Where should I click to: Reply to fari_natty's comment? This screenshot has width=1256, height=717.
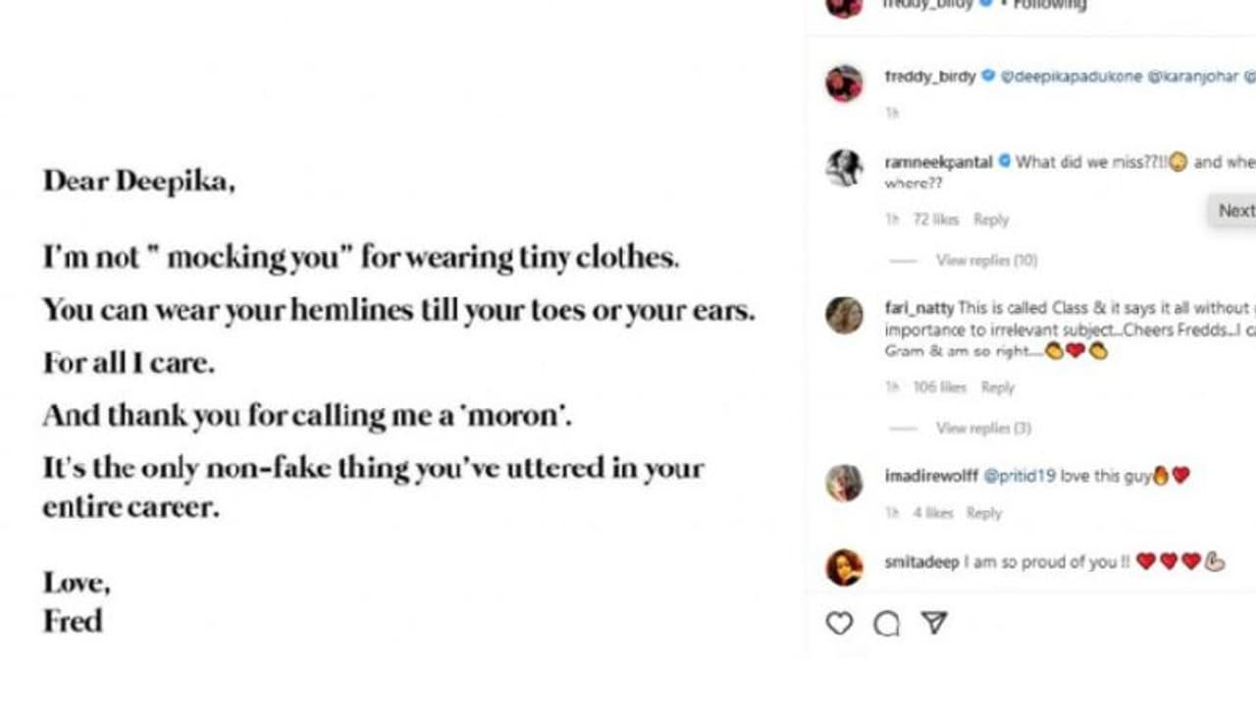pyautogui.click(x=998, y=387)
